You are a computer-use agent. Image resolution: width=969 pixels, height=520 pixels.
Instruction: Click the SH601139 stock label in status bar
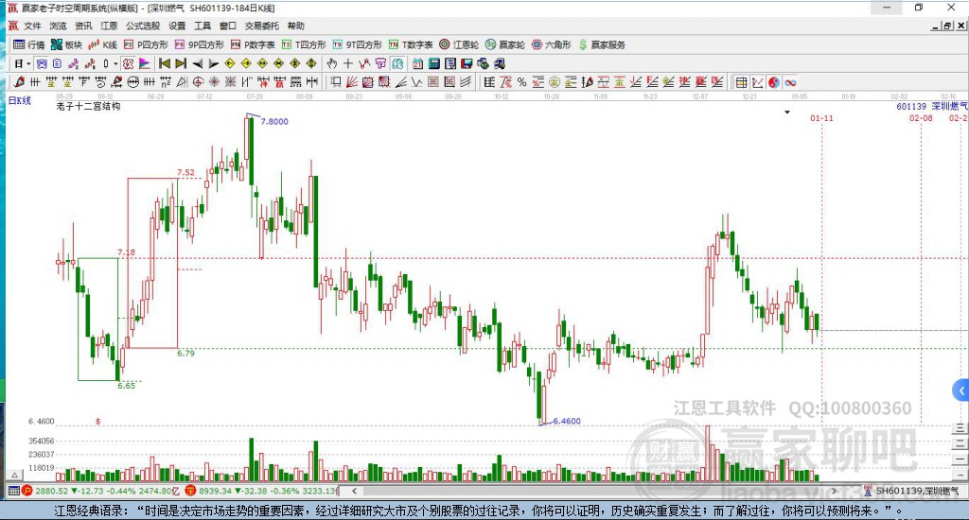tap(916, 491)
